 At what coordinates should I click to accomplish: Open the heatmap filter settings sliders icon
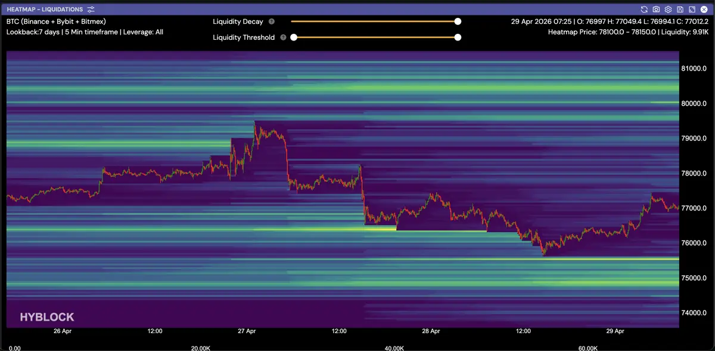click(x=91, y=10)
